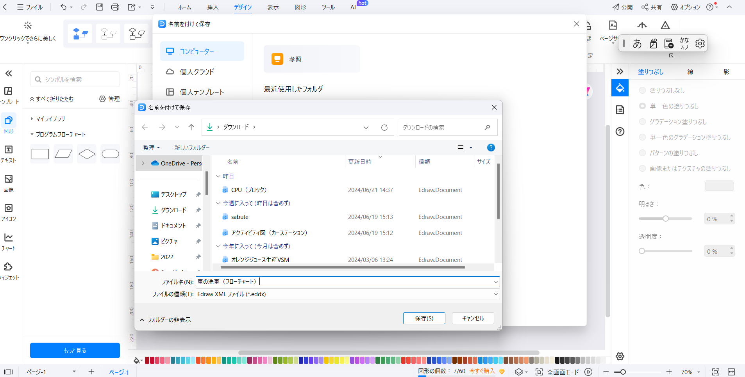The image size is (745, 377).
Task: Switch to the 影 tab in right panel
Action: pyautogui.click(x=727, y=72)
